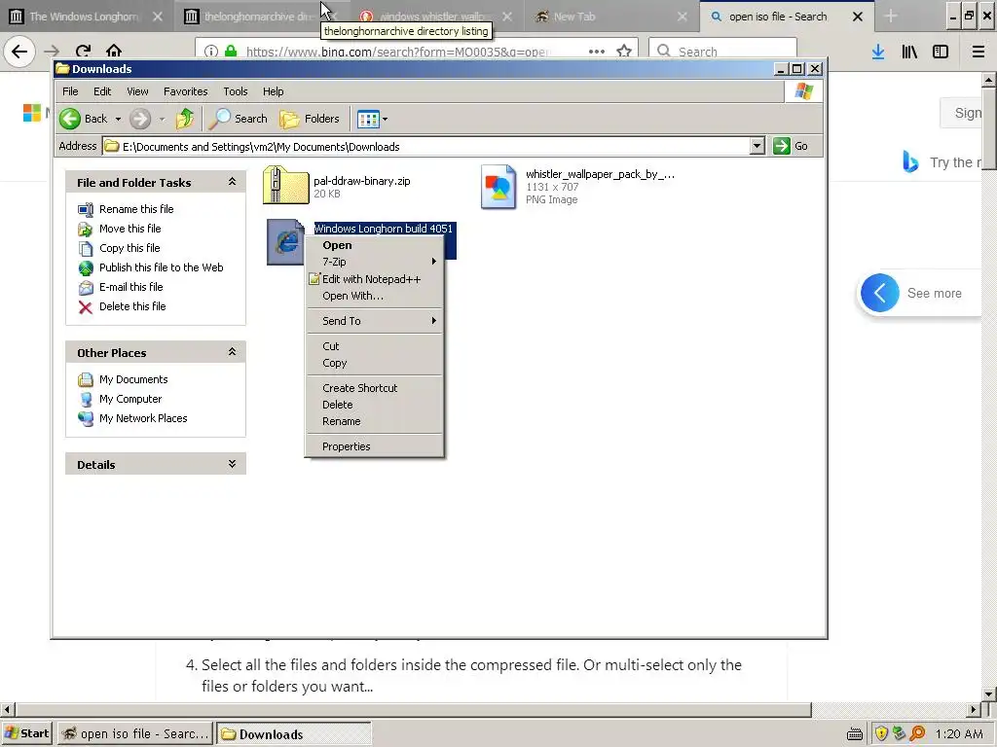
Task: Click the Views icon in Explorer toolbar
Action: [367, 119]
